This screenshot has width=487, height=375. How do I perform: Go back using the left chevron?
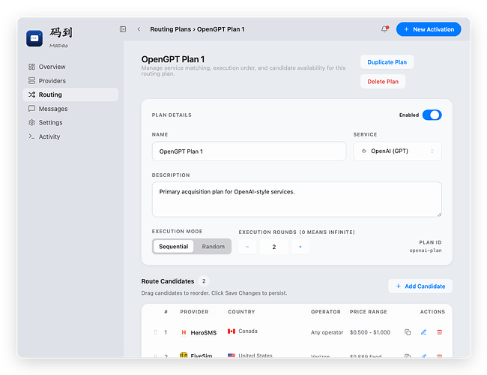(x=139, y=29)
